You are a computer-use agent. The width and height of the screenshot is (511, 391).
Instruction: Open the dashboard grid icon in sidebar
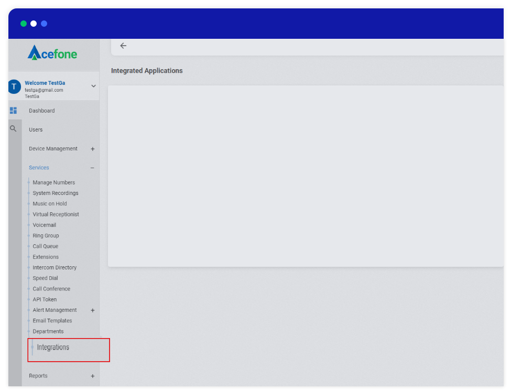click(14, 111)
